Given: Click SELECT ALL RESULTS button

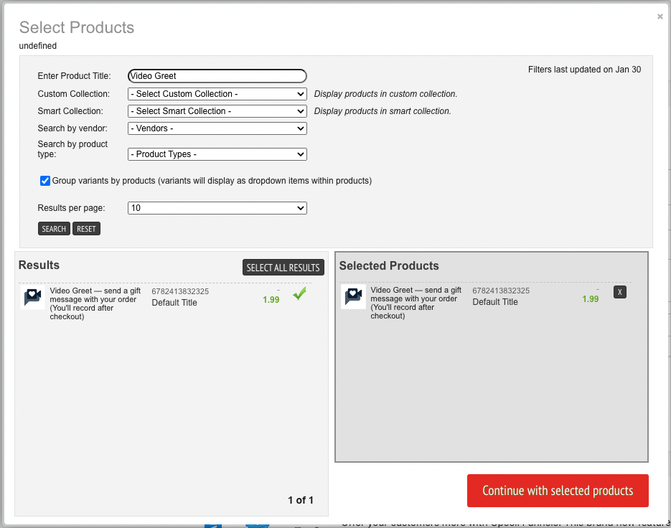Looking at the screenshot, I should coord(283,268).
